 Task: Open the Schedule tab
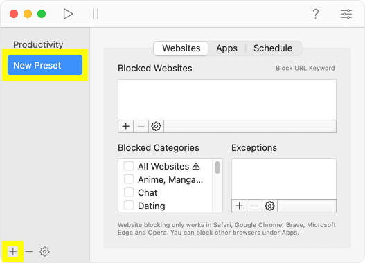pyautogui.click(x=273, y=48)
